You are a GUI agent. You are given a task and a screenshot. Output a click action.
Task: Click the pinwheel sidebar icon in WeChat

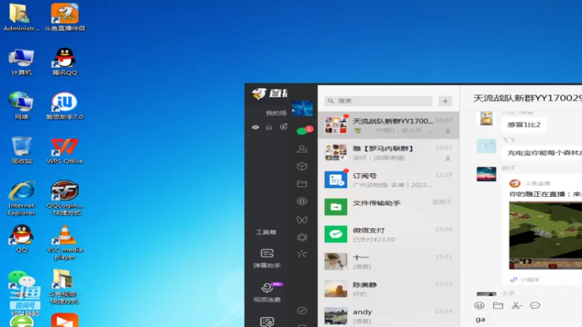pyautogui.click(x=302, y=254)
